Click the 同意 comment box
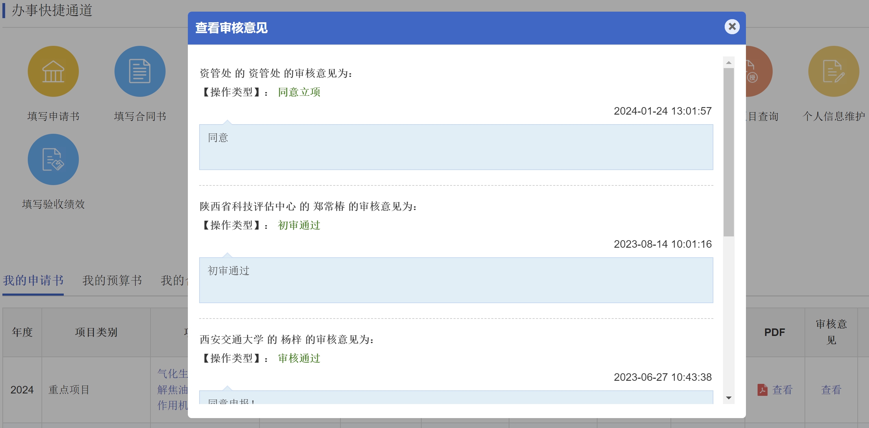 456,147
